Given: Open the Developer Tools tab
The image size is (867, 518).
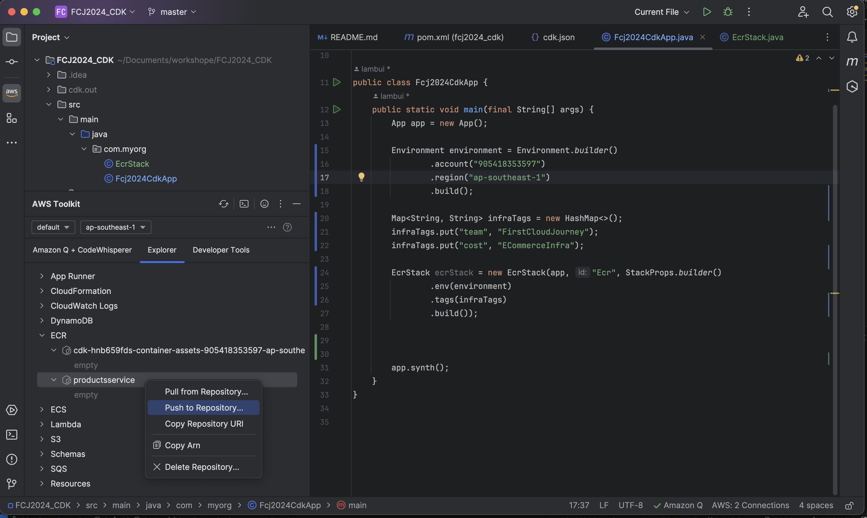Looking at the screenshot, I should [x=221, y=250].
